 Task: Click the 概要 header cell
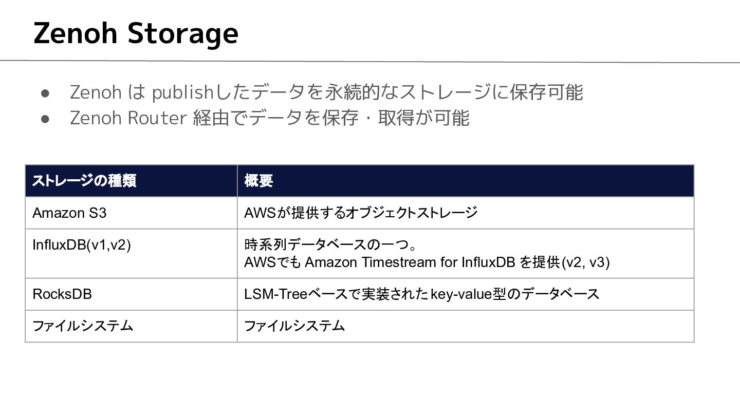point(466,181)
